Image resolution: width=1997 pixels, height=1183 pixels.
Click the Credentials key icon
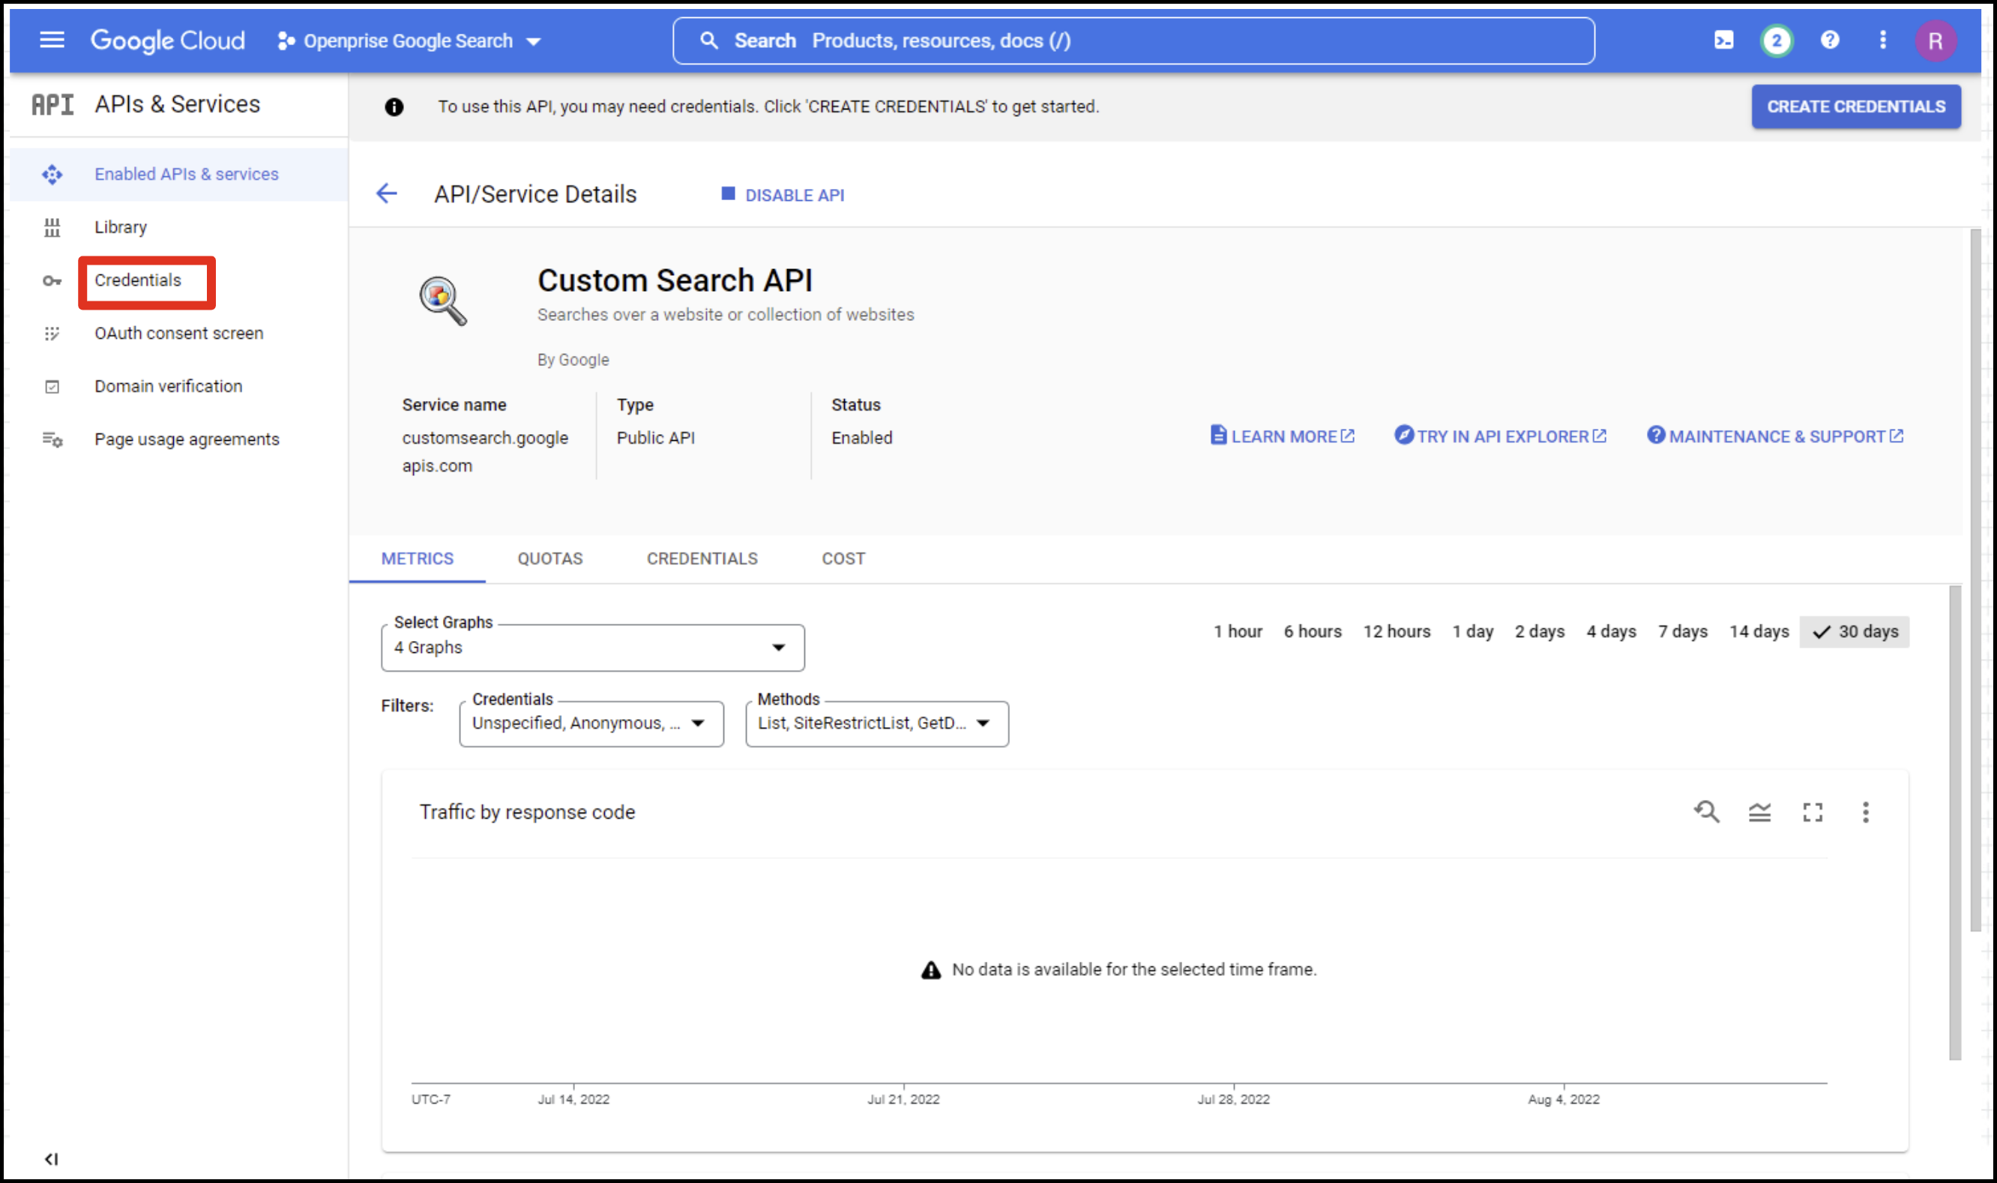[x=52, y=280]
